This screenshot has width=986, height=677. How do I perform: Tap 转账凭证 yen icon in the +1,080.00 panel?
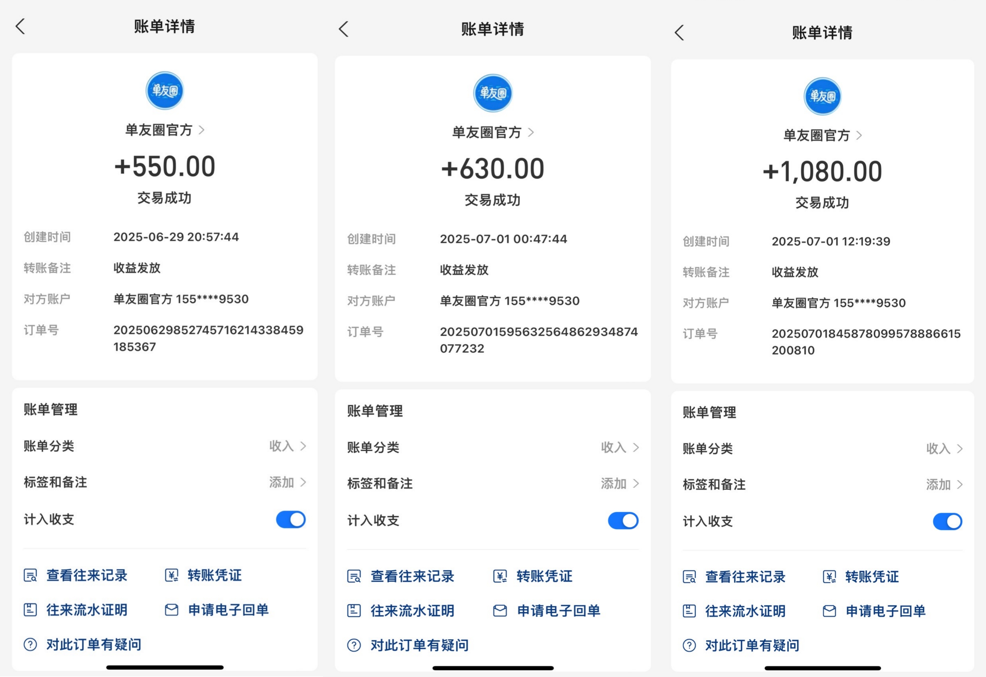click(x=829, y=577)
